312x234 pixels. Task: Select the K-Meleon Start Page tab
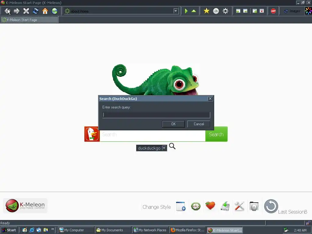[x=29, y=20]
